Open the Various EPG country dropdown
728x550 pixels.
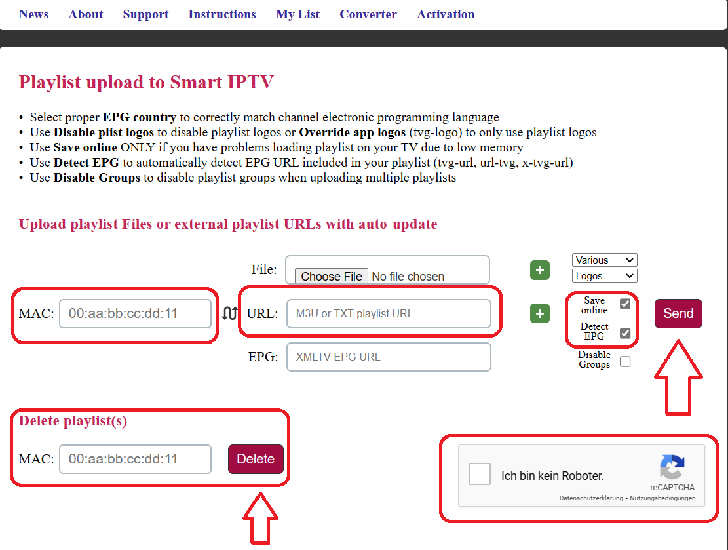(605, 260)
